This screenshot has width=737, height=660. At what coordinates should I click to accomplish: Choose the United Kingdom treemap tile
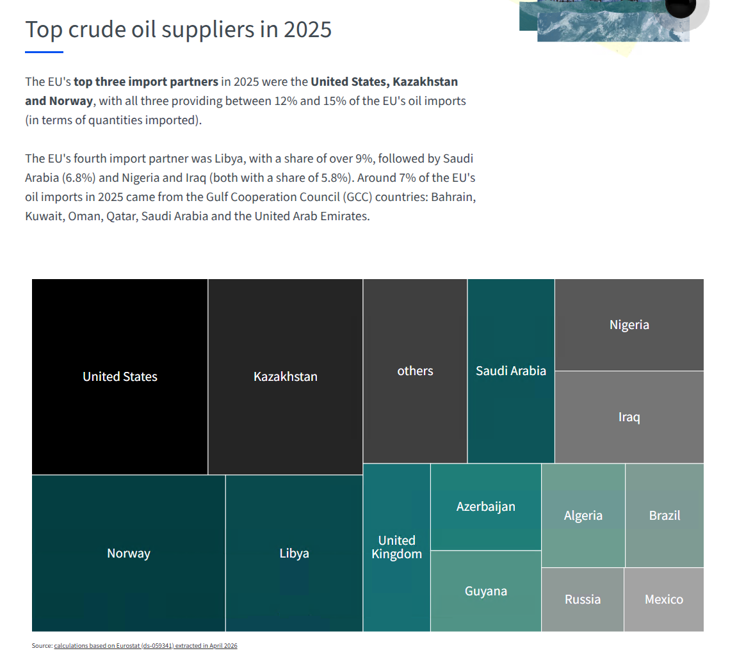397,547
